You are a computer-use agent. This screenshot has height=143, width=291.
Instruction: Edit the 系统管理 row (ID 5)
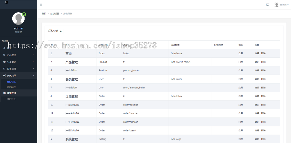pyautogui.click(x=257, y=139)
